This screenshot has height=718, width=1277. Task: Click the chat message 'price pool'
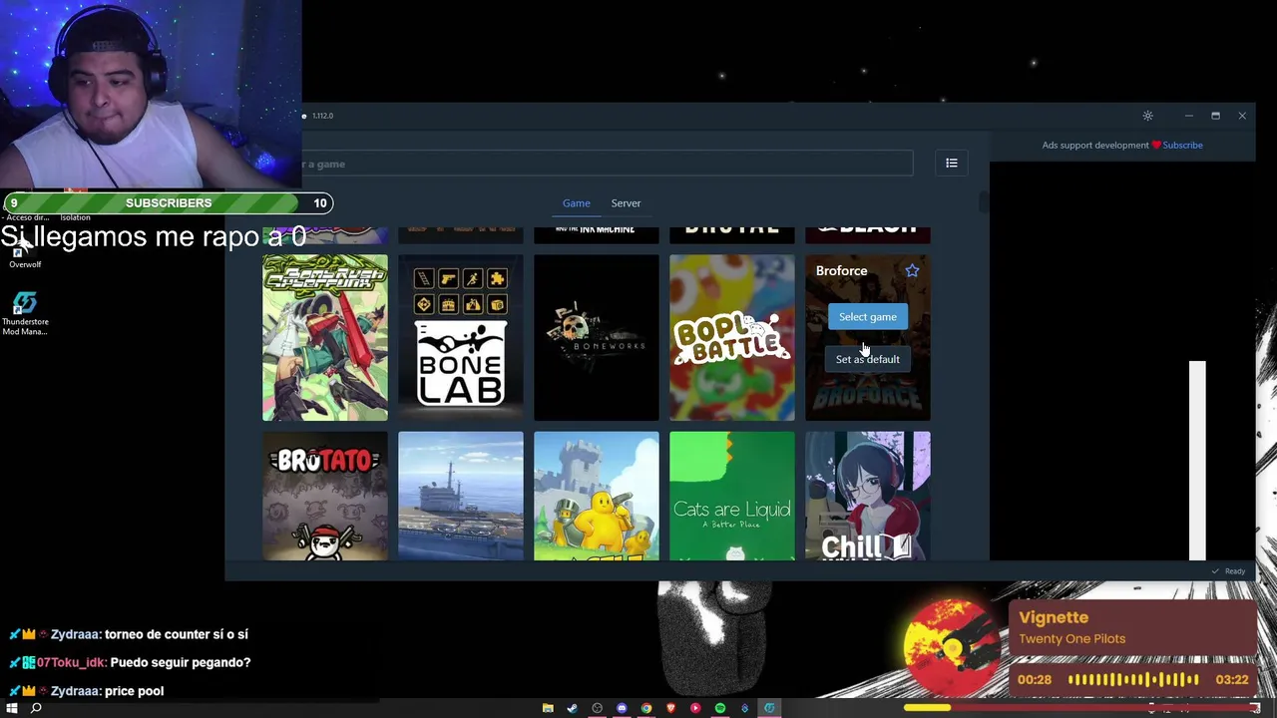[134, 691]
